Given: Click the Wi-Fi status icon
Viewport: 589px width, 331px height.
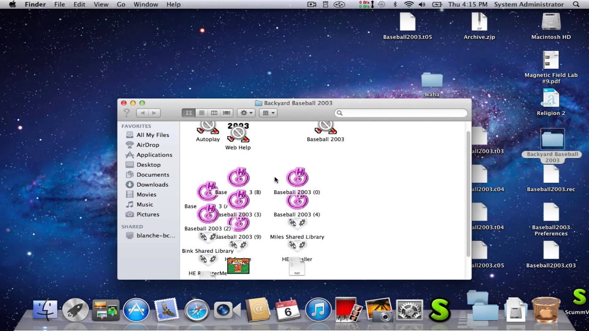Looking at the screenshot, I should [409, 5].
